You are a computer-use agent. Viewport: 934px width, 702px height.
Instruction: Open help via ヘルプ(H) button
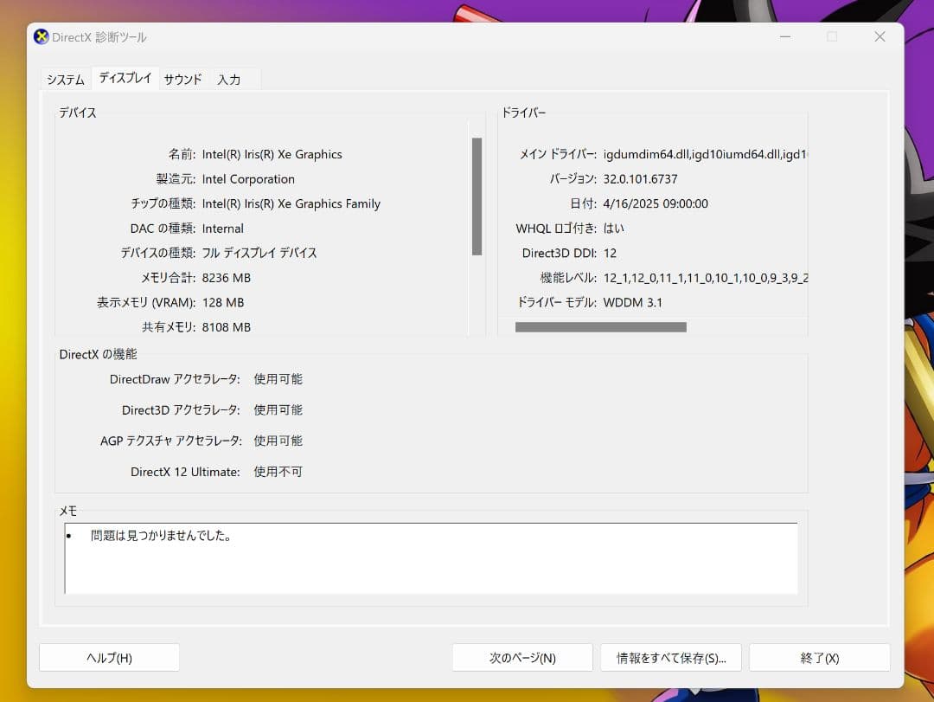click(x=109, y=657)
